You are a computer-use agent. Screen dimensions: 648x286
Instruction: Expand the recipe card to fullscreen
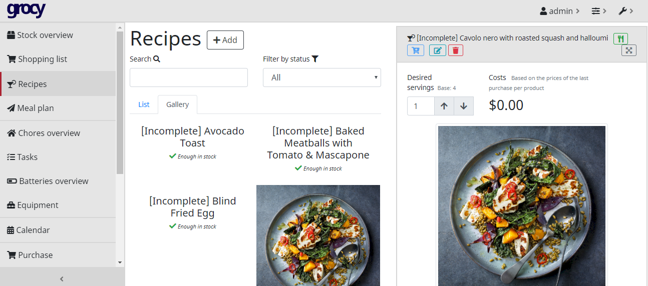tap(629, 50)
